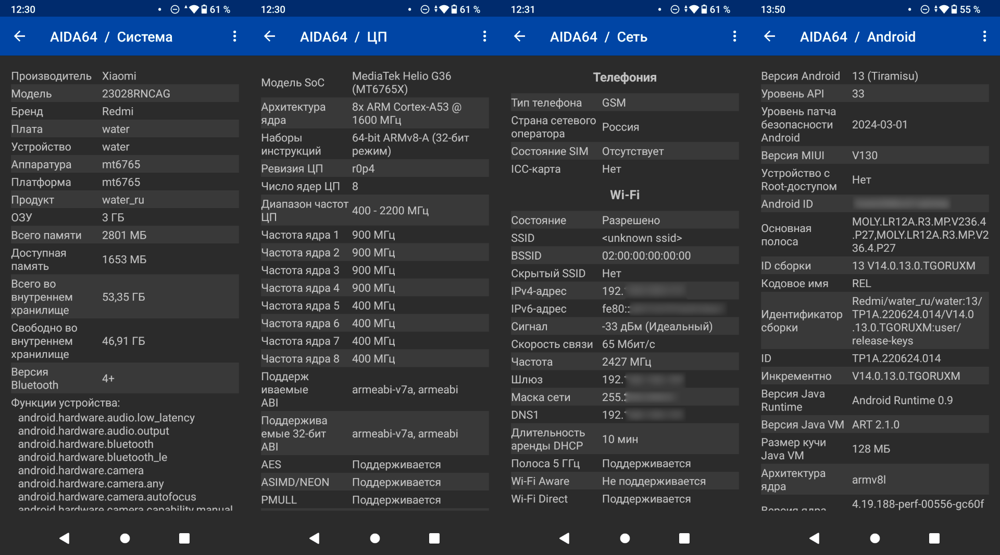The width and height of the screenshot is (1000, 555).
Task: Open three-dot menu on ЦП screen
Action: 484,36
